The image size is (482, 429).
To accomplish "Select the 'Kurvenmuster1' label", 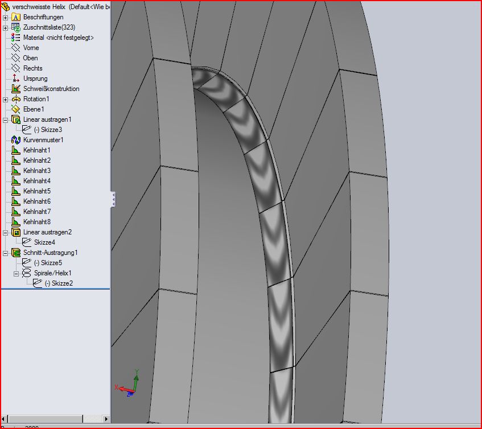I will tap(43, 140).
